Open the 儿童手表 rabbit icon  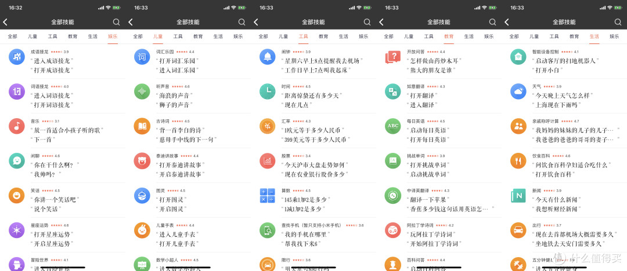coord(142,230)
